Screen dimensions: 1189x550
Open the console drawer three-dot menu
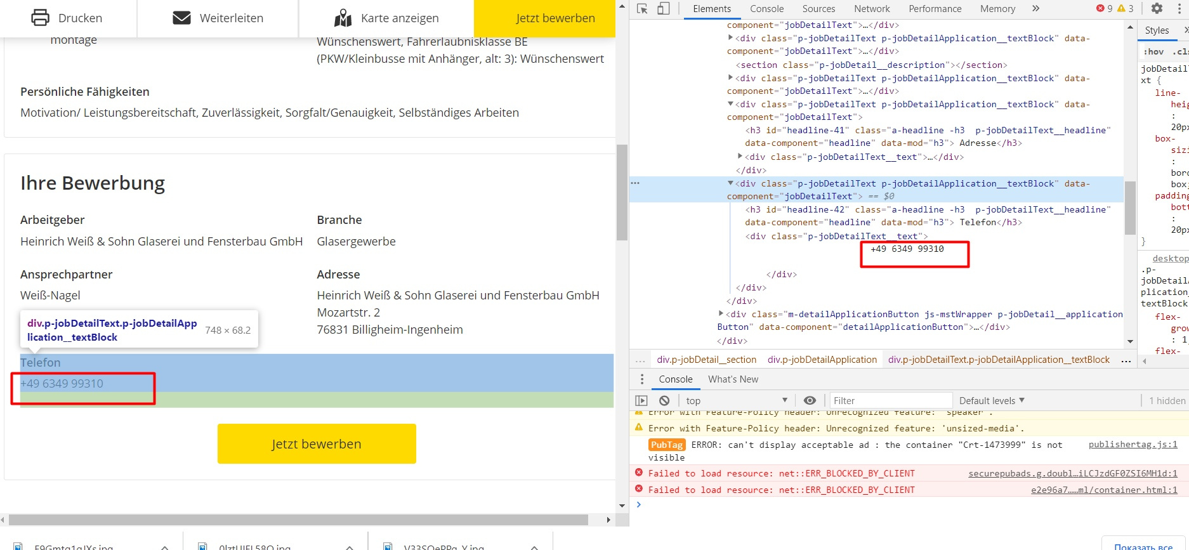tap(642, 379)
